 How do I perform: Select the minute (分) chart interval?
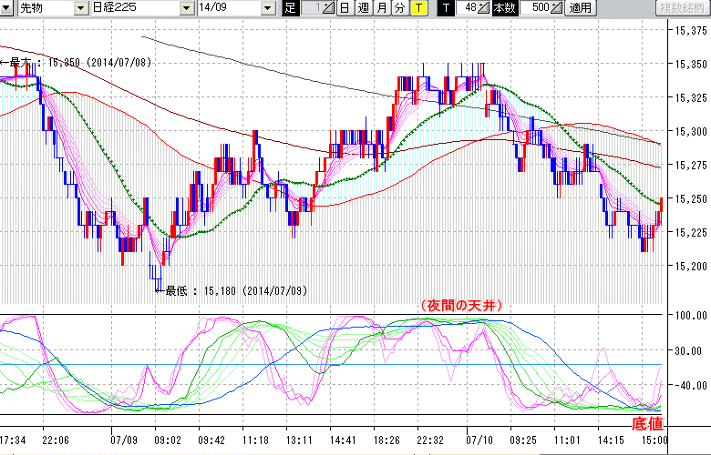(x=399, y=8)
